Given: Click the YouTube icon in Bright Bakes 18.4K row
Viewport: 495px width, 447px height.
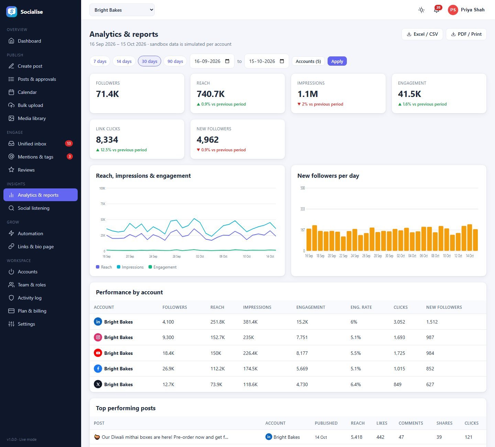Looking at the screenshot, I should (x=98, y=353).
